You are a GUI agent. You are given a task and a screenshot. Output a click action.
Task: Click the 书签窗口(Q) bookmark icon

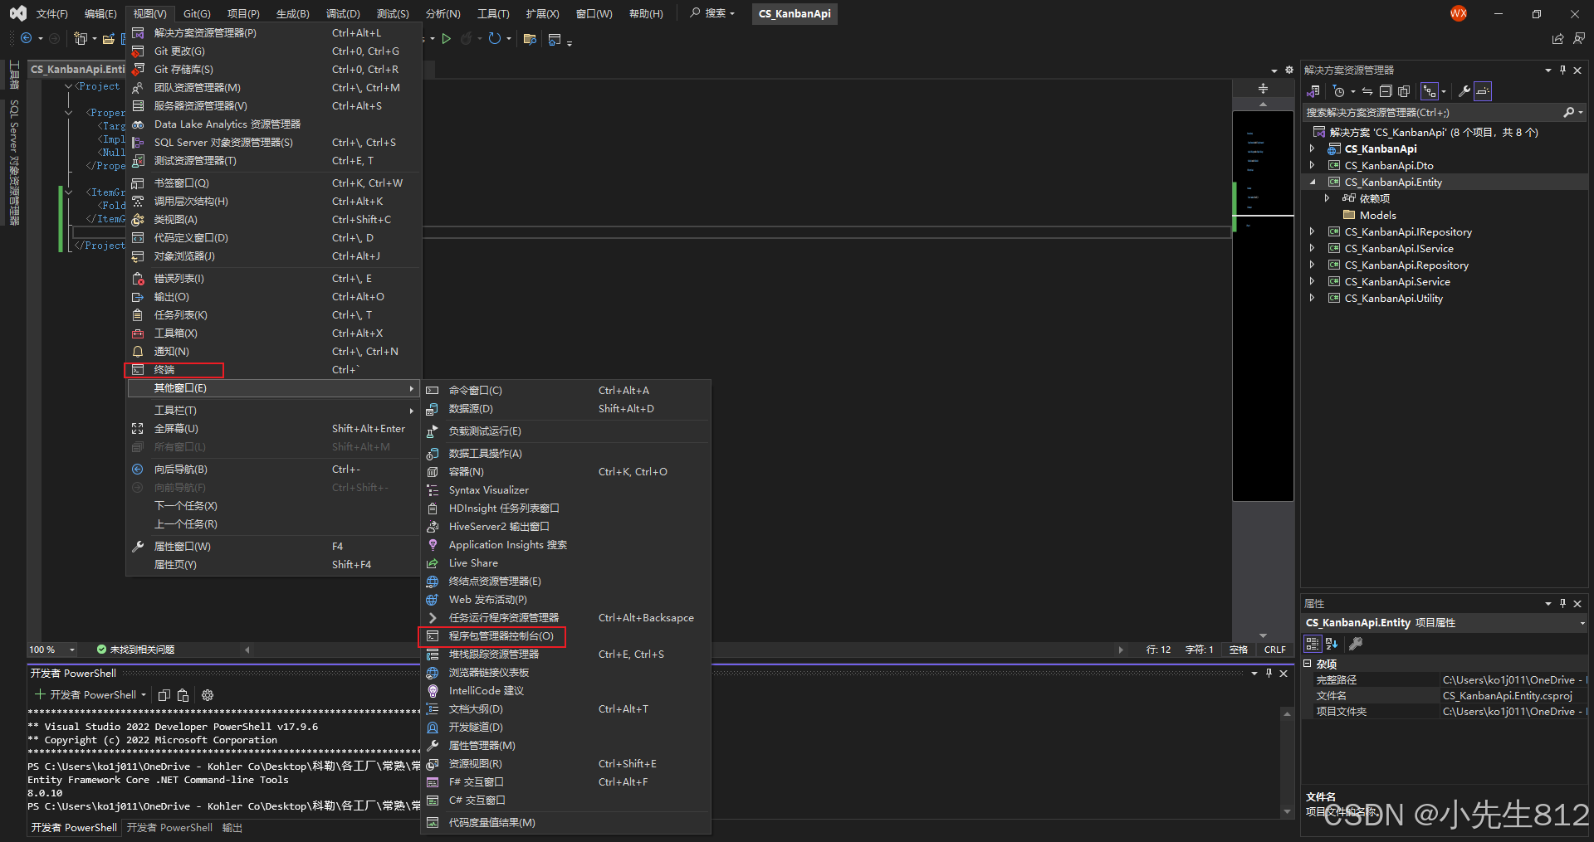point(138,183)
